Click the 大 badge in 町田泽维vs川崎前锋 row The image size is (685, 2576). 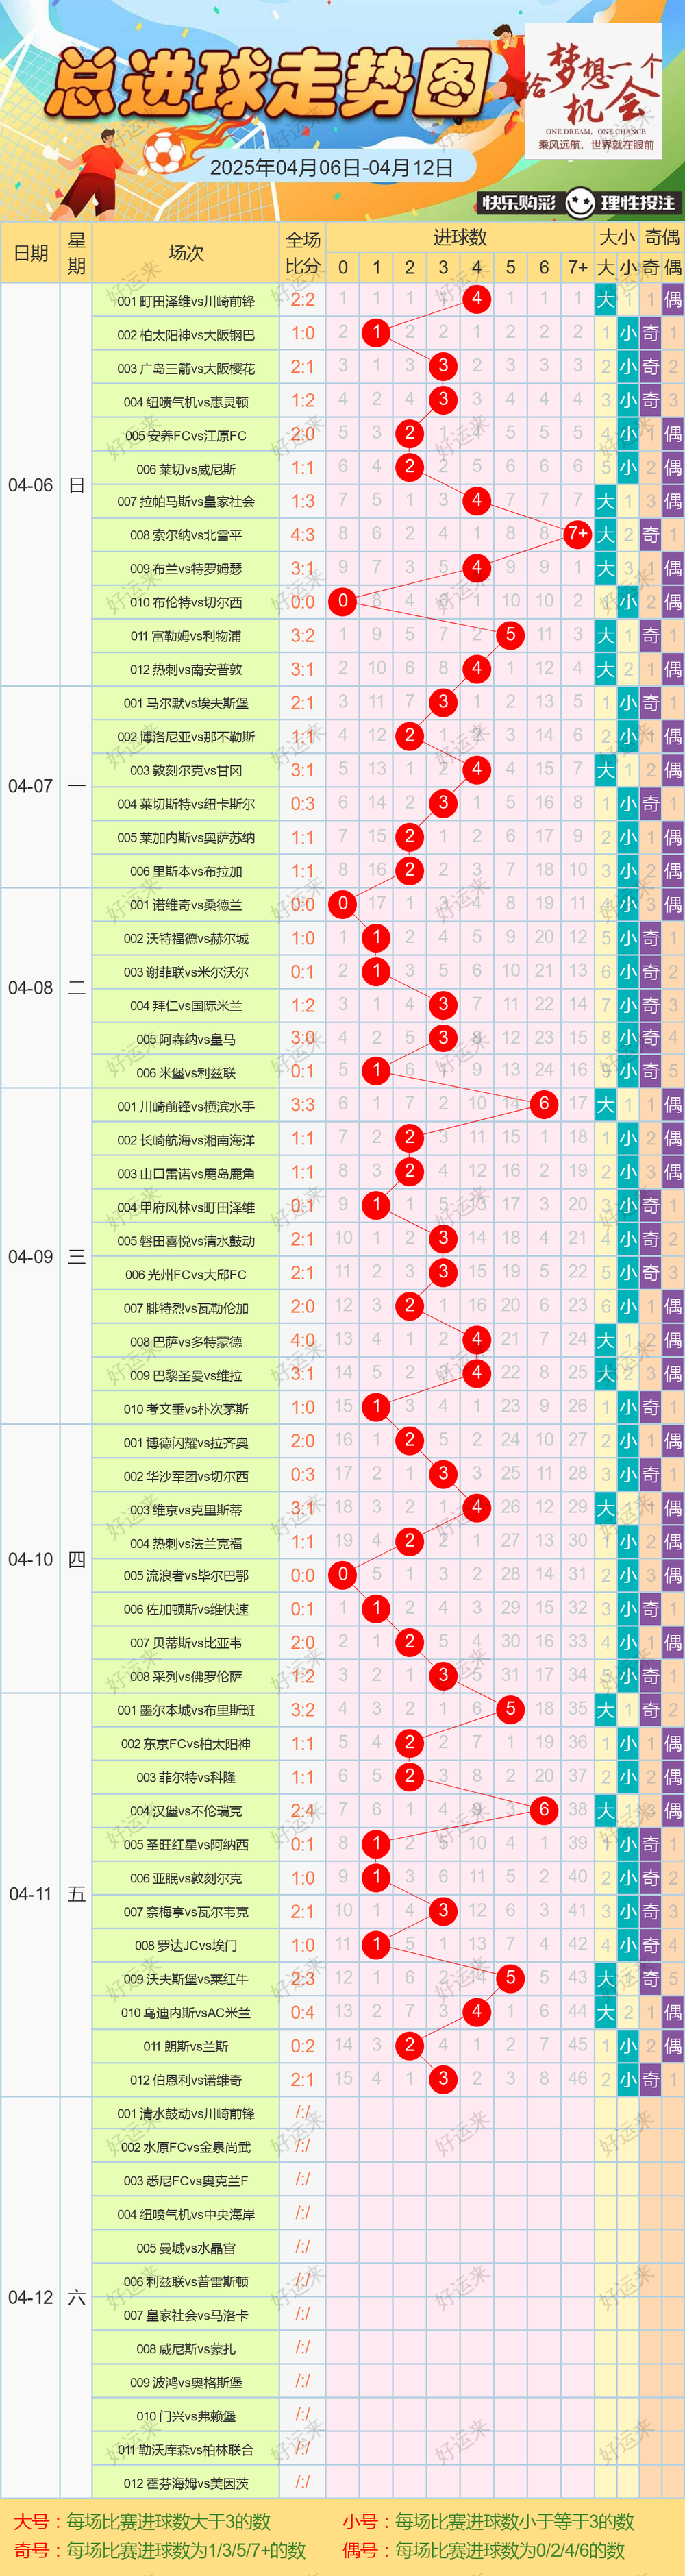click(x=605, y=300)
